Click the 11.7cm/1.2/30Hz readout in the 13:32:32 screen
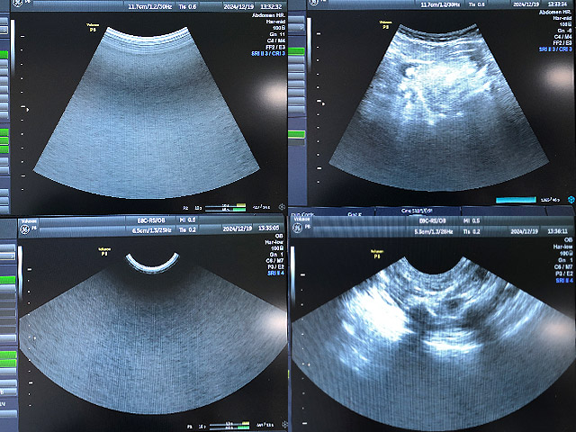This screenshot has height=432, width=576. pyautogui.click(x=150, y=6)
